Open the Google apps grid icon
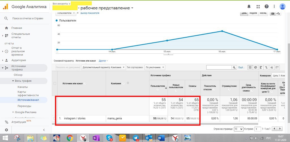Image resolution: width=290 pixels, height=142 pixels. (x=258, y=7)
